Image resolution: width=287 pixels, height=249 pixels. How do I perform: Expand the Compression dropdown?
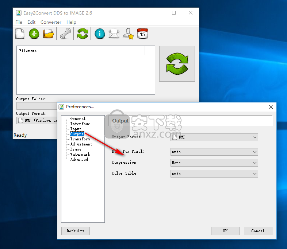214,163
